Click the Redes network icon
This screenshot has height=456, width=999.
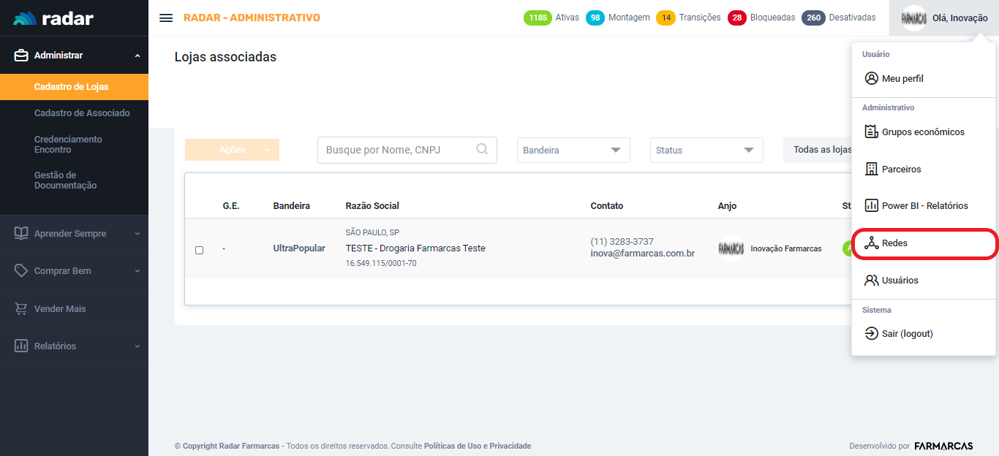(871, 243)
